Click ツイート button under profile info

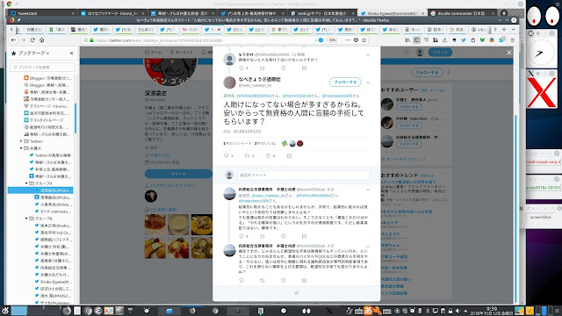click(x=178, y=174)
